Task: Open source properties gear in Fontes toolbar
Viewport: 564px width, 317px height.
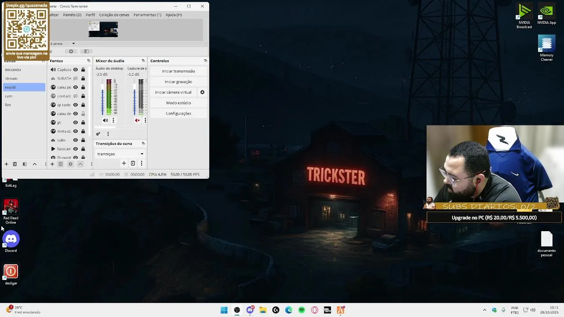Action: [x=70, y=164]
